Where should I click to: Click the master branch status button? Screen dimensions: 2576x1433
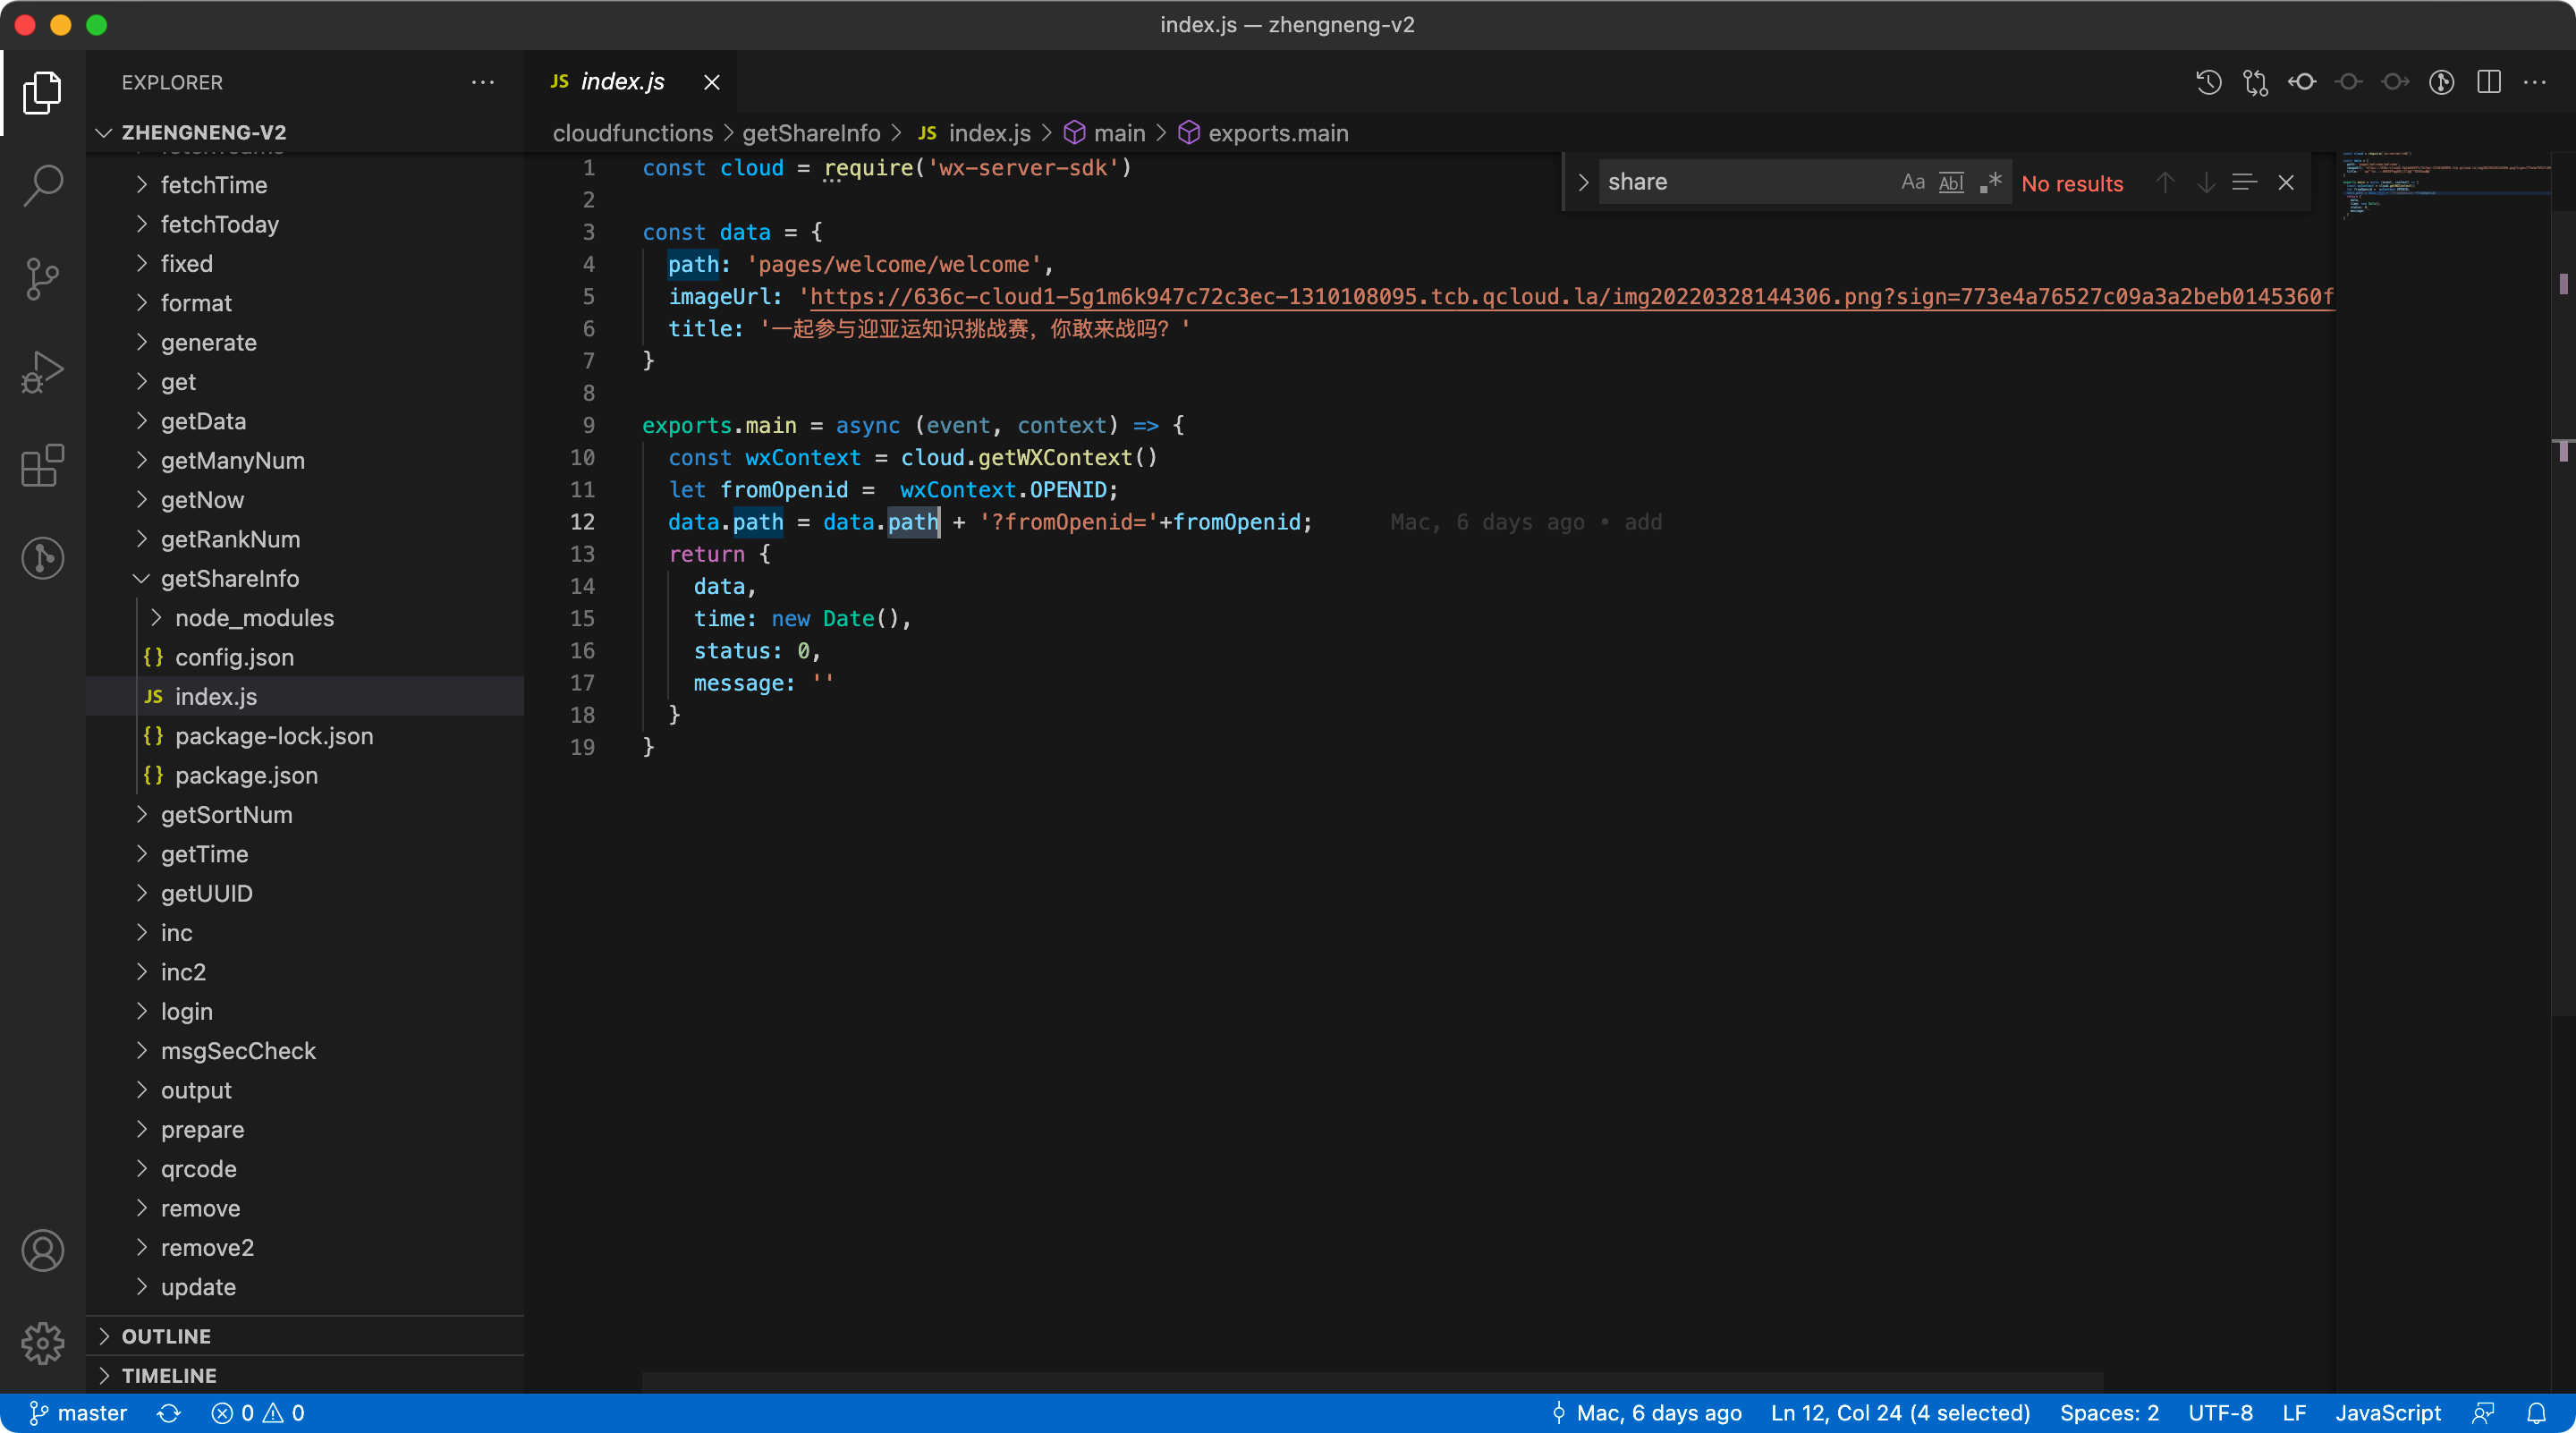click(78, 1413)
